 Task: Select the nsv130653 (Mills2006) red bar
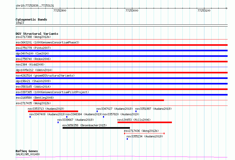pyautogui.click(x=145, y=122)
